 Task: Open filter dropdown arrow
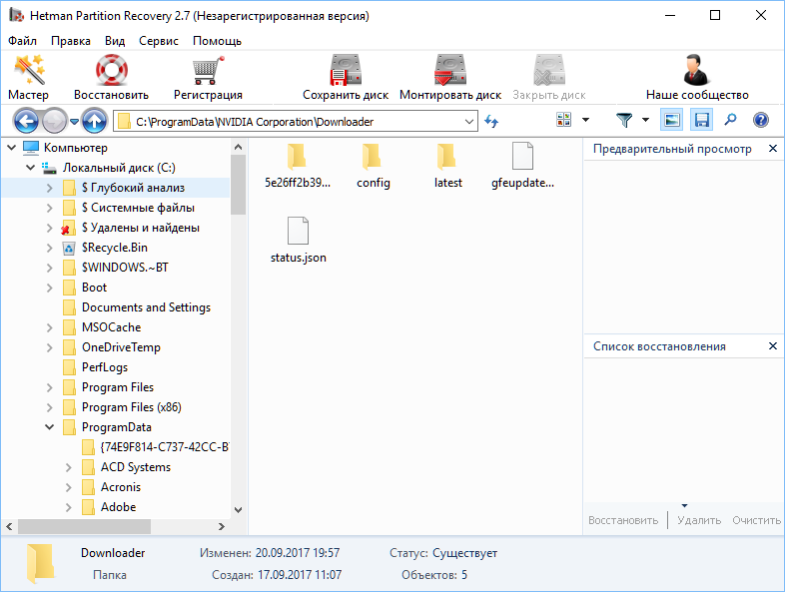pyautogui.click(x=645, y=120)
